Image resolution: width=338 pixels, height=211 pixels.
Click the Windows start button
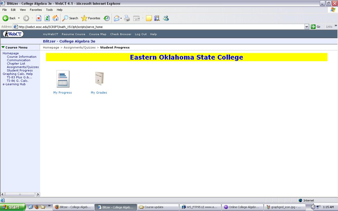coord(13,207)
